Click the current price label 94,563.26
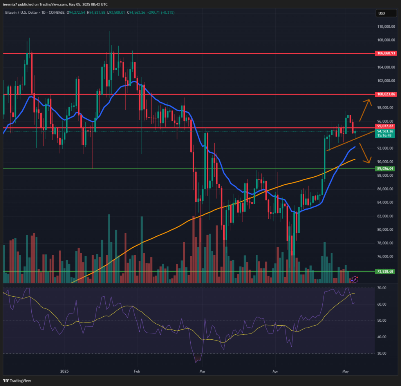The width and height of the screenshot is (401, 386). tap(385, 131)
